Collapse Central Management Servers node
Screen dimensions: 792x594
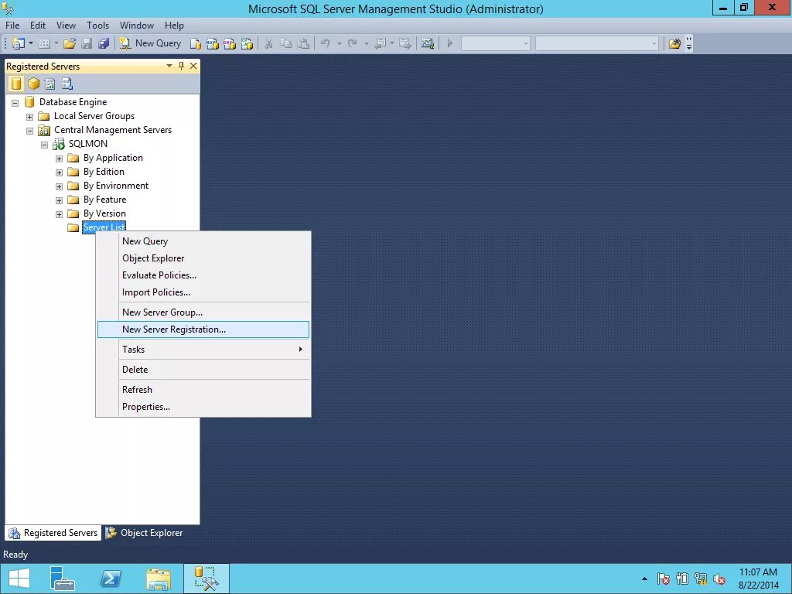tap(30, 131)
